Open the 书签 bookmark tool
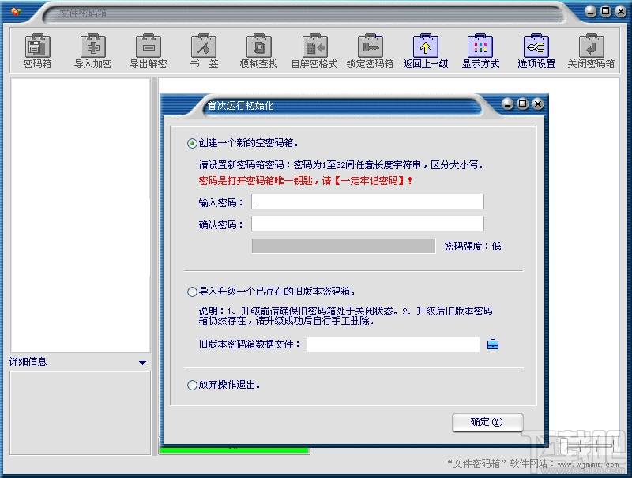 pyautogui.click(x=204, y=51)
